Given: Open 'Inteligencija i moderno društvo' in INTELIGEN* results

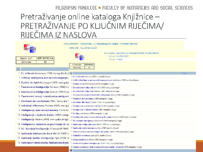Looking at the screenshot, I should click(x=85, y=110).
